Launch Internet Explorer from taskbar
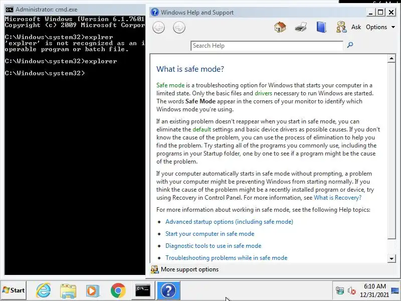 coord(44,290)
